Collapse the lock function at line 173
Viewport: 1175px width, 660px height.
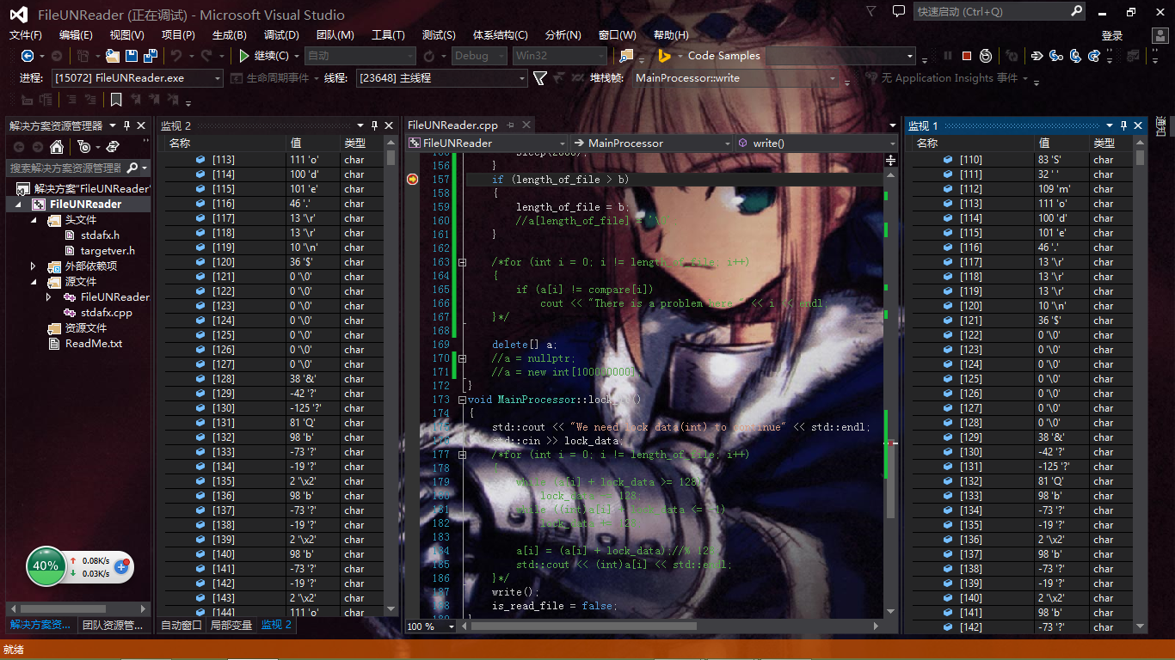point(462,400)
